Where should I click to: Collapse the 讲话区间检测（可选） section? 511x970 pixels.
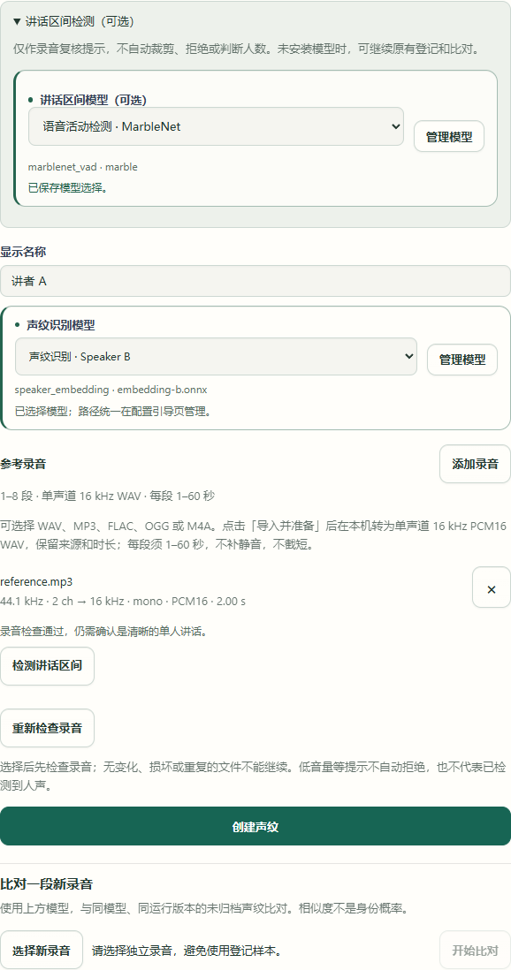pyautogui.click(x=73, y=22)
